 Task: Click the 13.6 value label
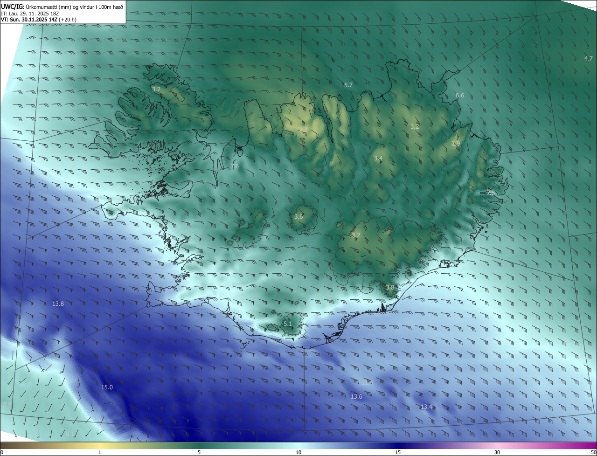tap(356, 396)
